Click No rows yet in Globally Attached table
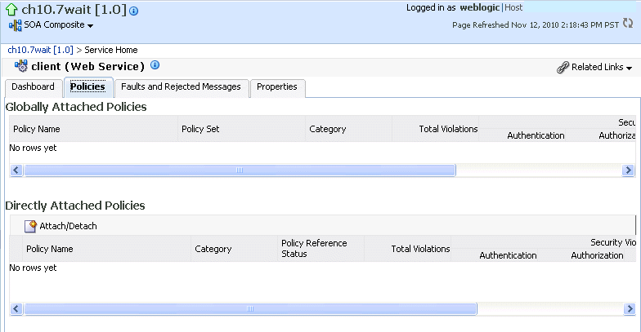This screenshot has width=641, height=332. 33,148
